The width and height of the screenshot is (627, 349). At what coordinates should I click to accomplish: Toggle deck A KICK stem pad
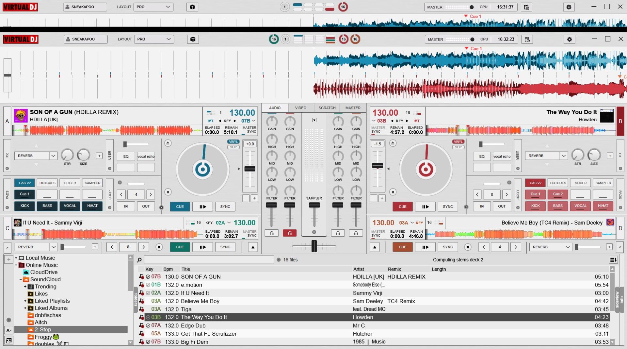(x=25, y=206)
